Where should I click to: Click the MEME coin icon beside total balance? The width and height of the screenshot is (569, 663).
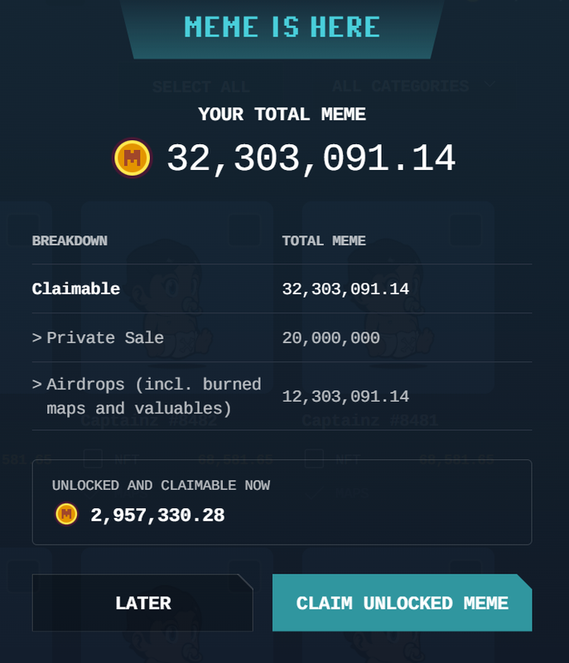(x=133, y=157)
